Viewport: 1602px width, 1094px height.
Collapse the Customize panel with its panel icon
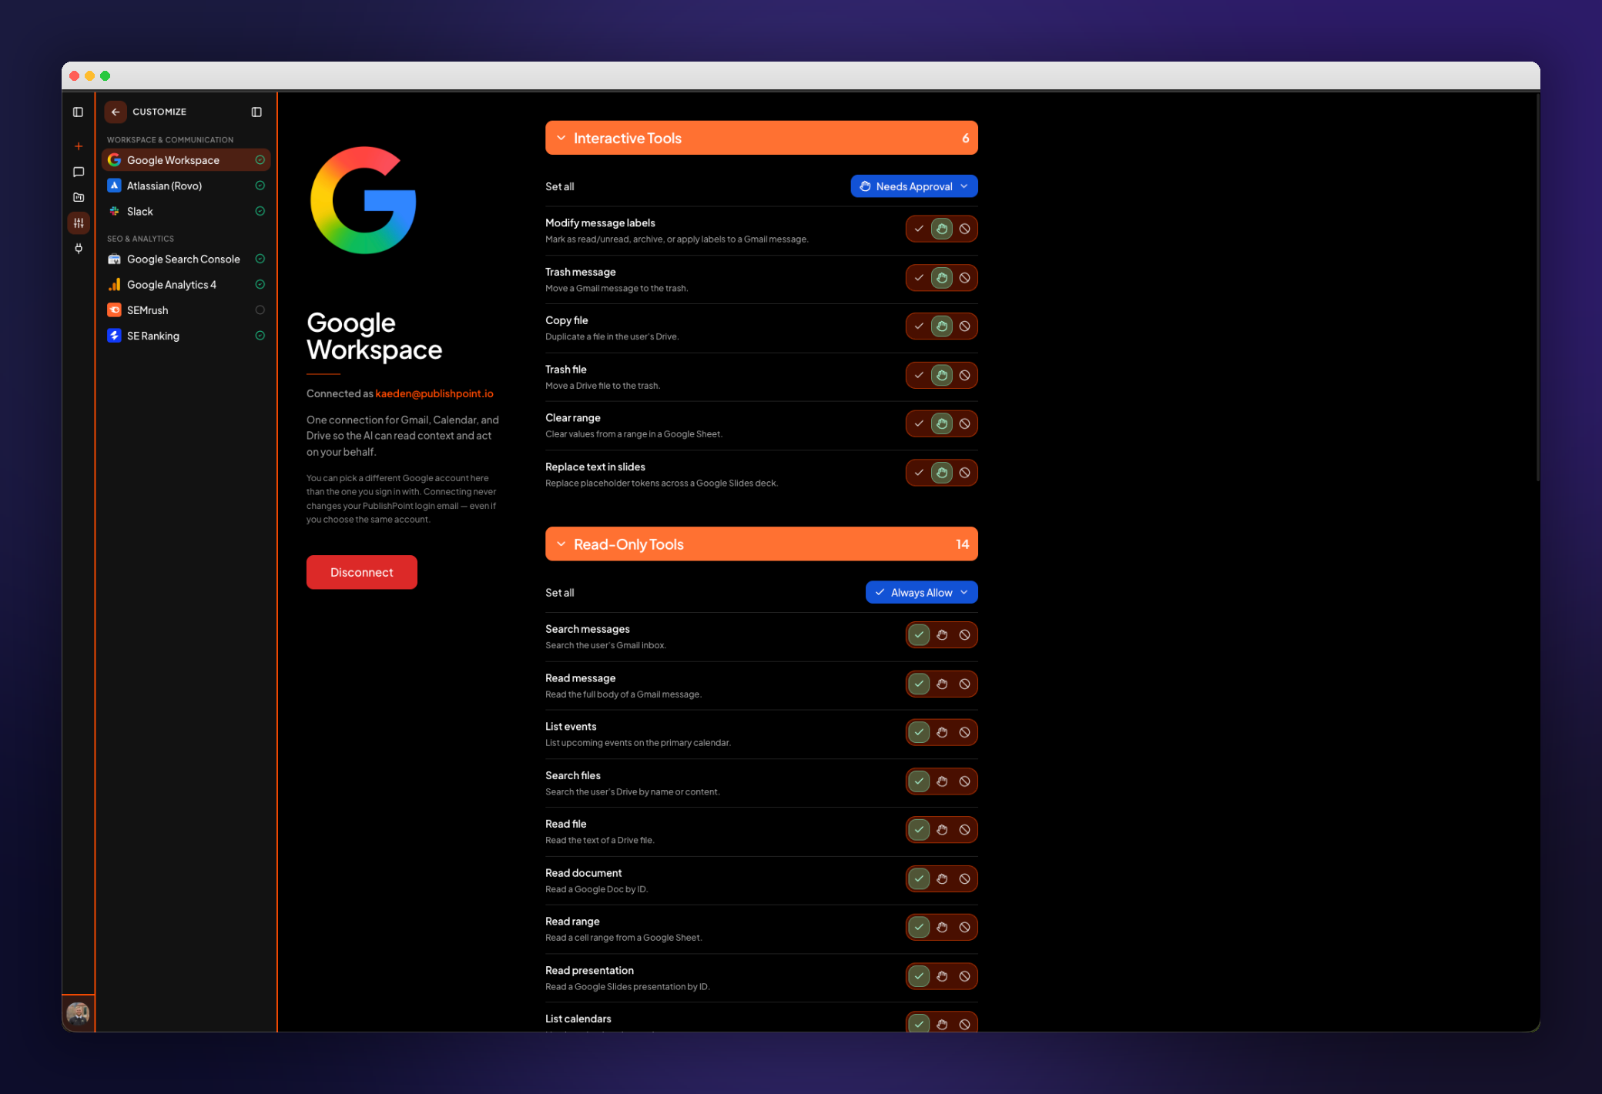pos(256,112)
